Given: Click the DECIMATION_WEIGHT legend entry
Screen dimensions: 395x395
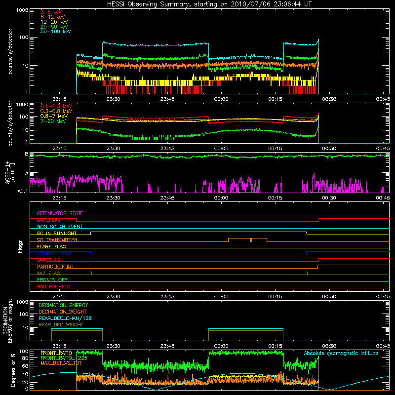Looking at the screenshot, I should coord(63,312).
